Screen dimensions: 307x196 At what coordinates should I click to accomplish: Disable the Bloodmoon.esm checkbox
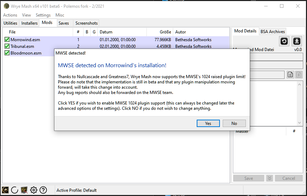(x=7, y=53)
